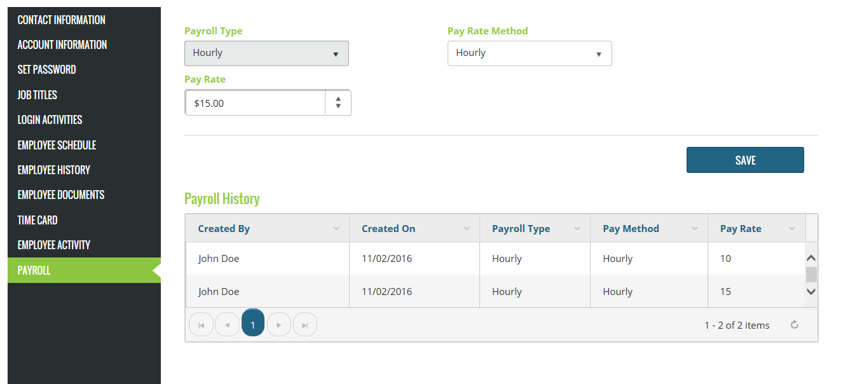Viewport: 841px width, 384px height.
Task: Go to previous page in pager
Action: (x=227, y=326)
